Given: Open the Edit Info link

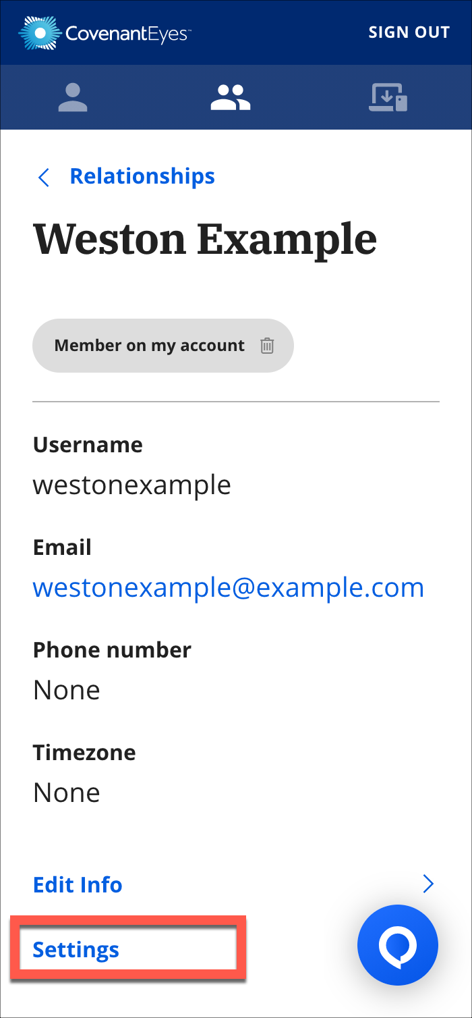Looking at the screenshot, I should (78, 884).
